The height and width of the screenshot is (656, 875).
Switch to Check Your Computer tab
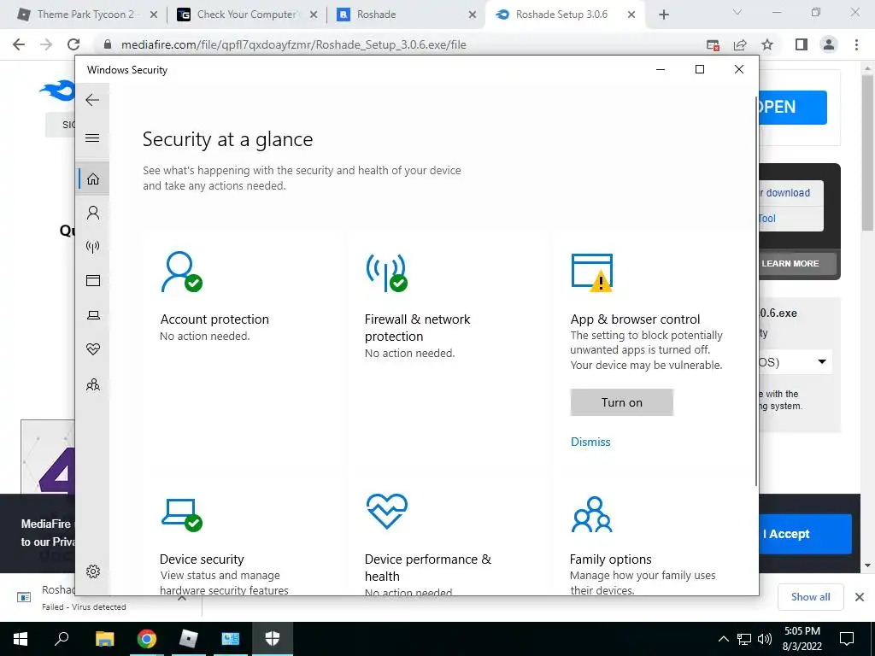245,15
